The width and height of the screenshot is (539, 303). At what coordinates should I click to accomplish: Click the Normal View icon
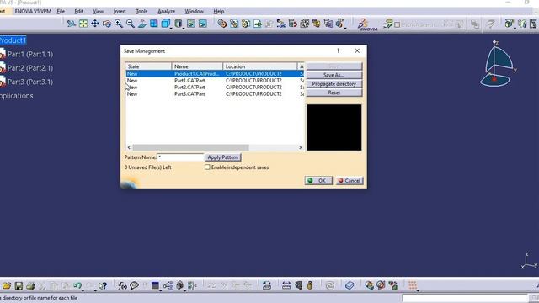(x=142, y=24)
